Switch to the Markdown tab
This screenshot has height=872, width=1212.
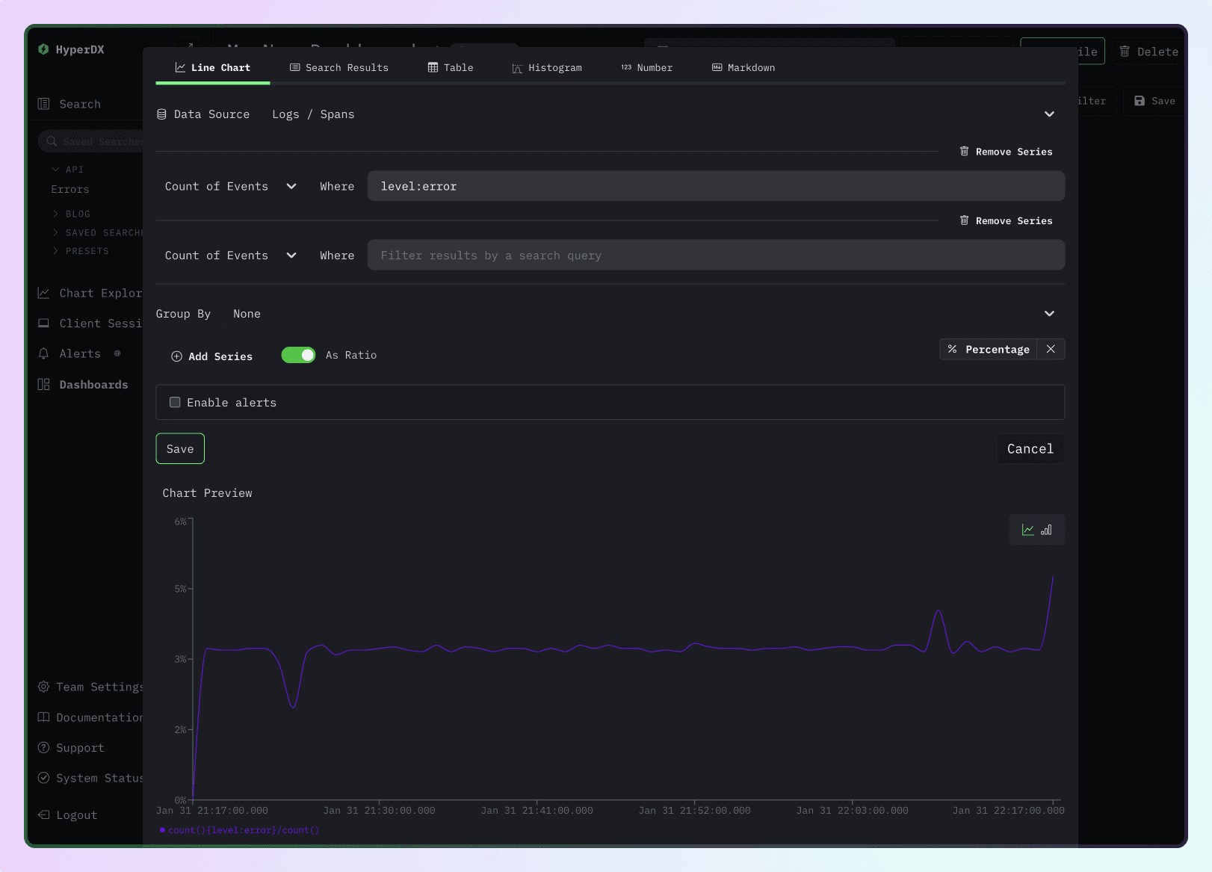click(x=743, y=67)
